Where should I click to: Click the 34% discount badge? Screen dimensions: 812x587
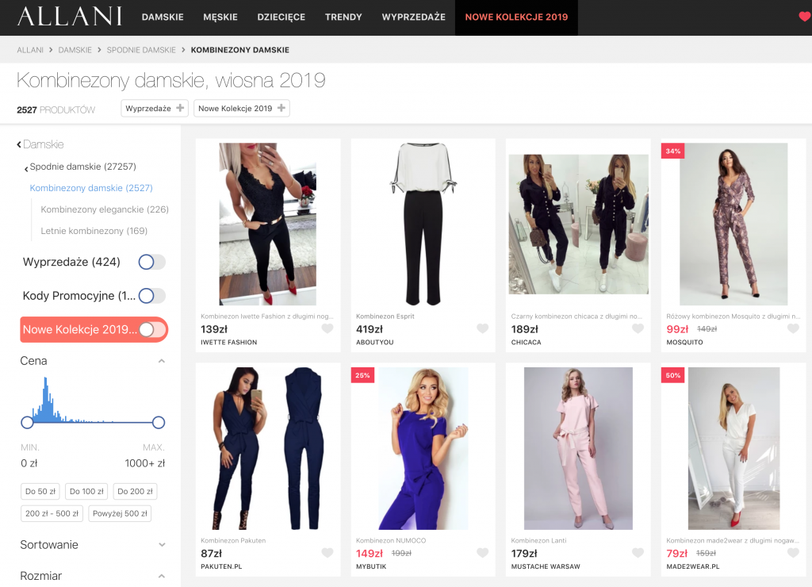pyautogui.click(x=672, y=151)
